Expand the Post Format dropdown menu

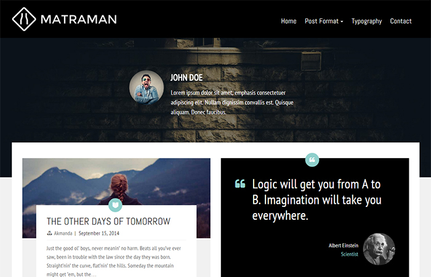tap(324, 21)
